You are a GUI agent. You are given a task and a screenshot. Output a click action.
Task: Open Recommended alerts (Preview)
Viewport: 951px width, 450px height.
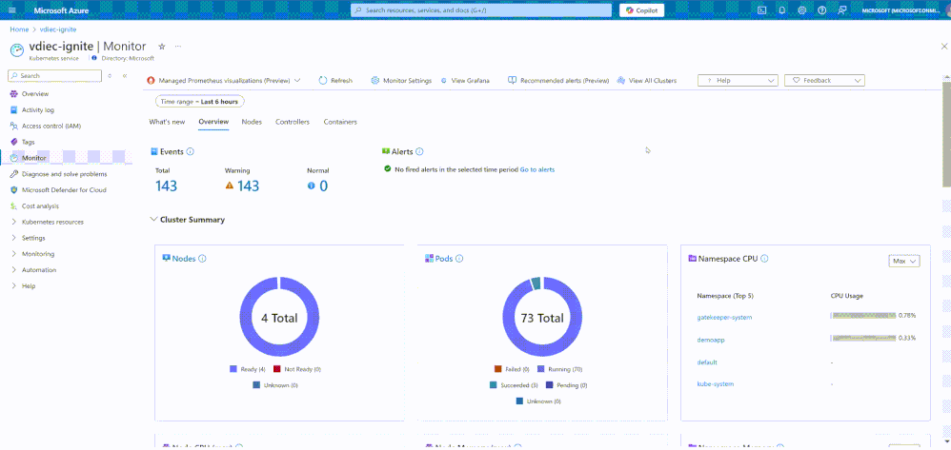tap(558, 81)
